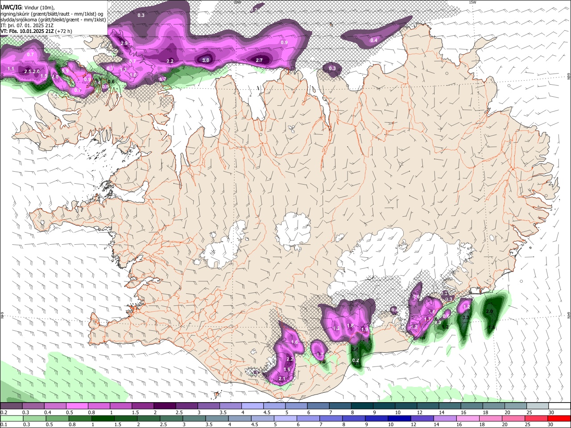
Task: Pick the white top-row swatch after the 30 label
Action: [560, 406]
